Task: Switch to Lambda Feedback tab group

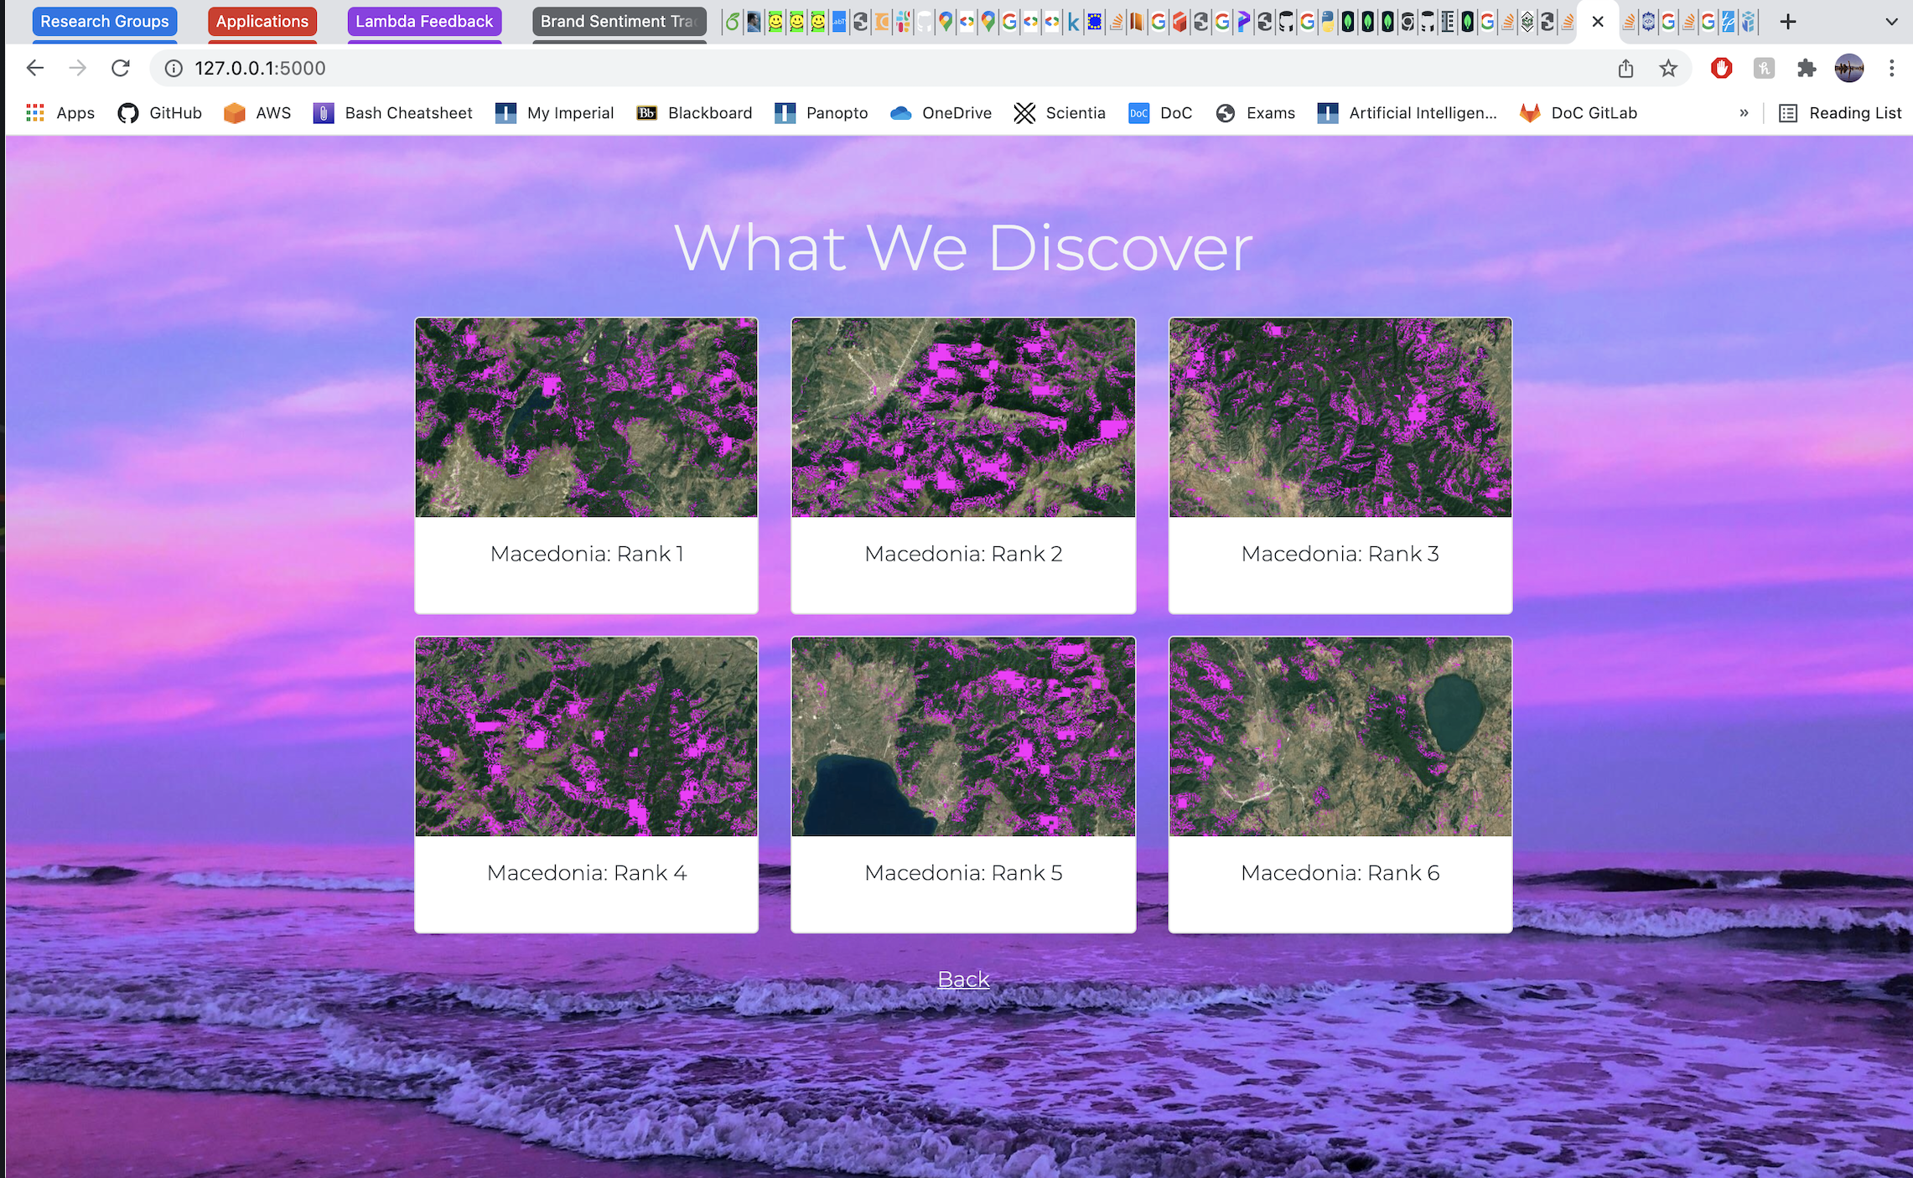Action: tap(424, 22)
